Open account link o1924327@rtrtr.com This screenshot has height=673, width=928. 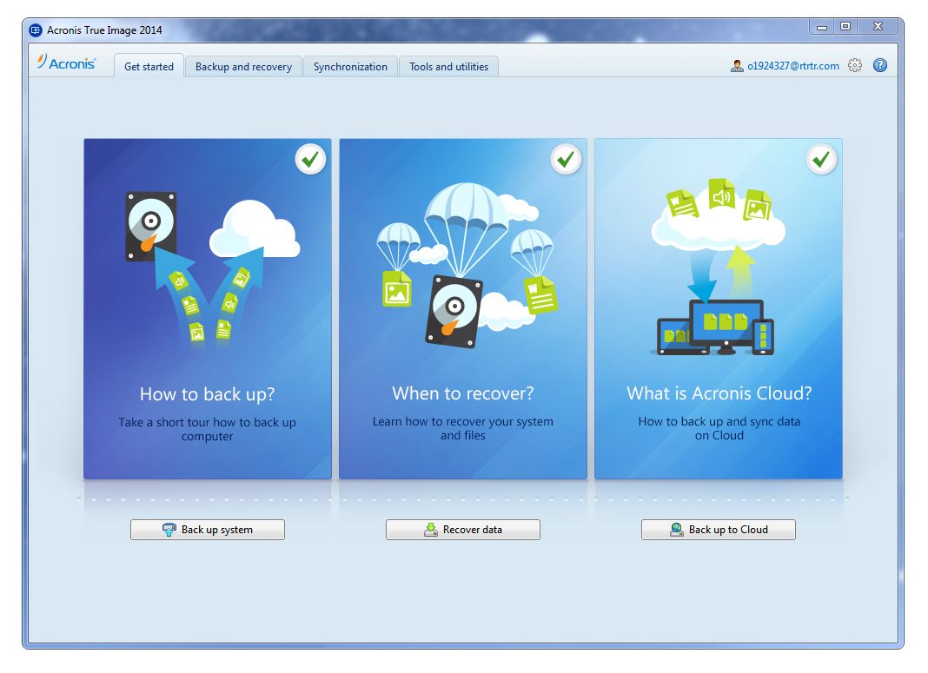click(793, 66)
